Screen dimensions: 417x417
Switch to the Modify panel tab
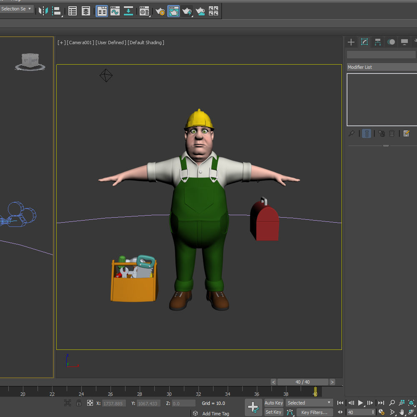[364, 42]
